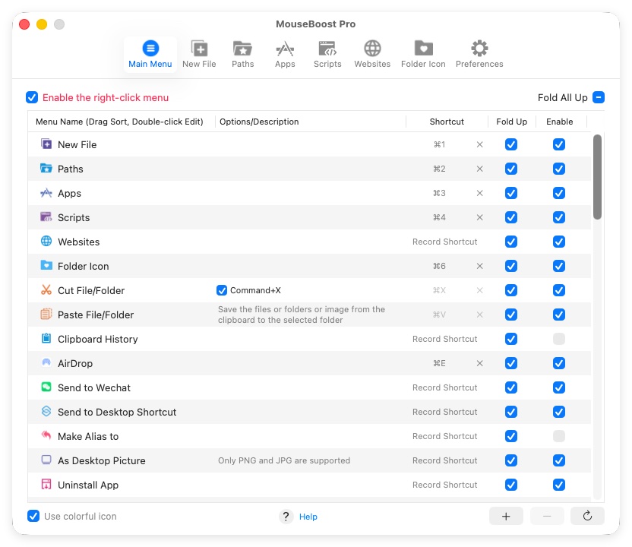The width and height of the screenshot is (632, 547).
Task: Disable Uninstall App in Enable column
Action: tap(558, 485)
